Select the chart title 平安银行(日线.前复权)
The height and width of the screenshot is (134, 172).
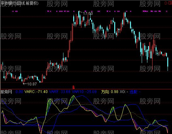(20, 3)
